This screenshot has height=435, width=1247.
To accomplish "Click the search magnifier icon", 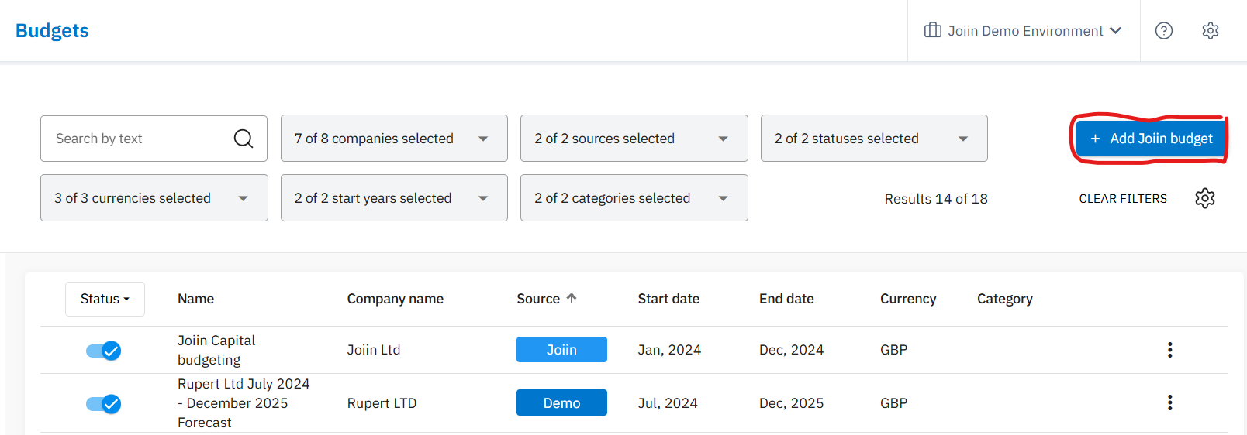I will click(244, 139).
